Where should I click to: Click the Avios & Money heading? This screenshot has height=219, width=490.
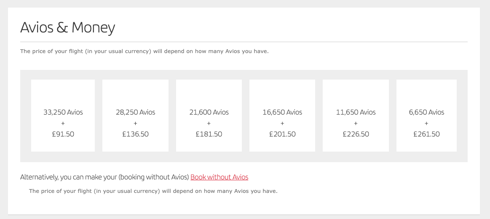tap(68, 28)
